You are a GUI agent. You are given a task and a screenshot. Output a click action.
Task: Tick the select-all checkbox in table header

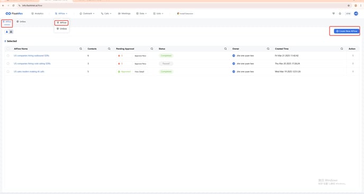[8, 49]
